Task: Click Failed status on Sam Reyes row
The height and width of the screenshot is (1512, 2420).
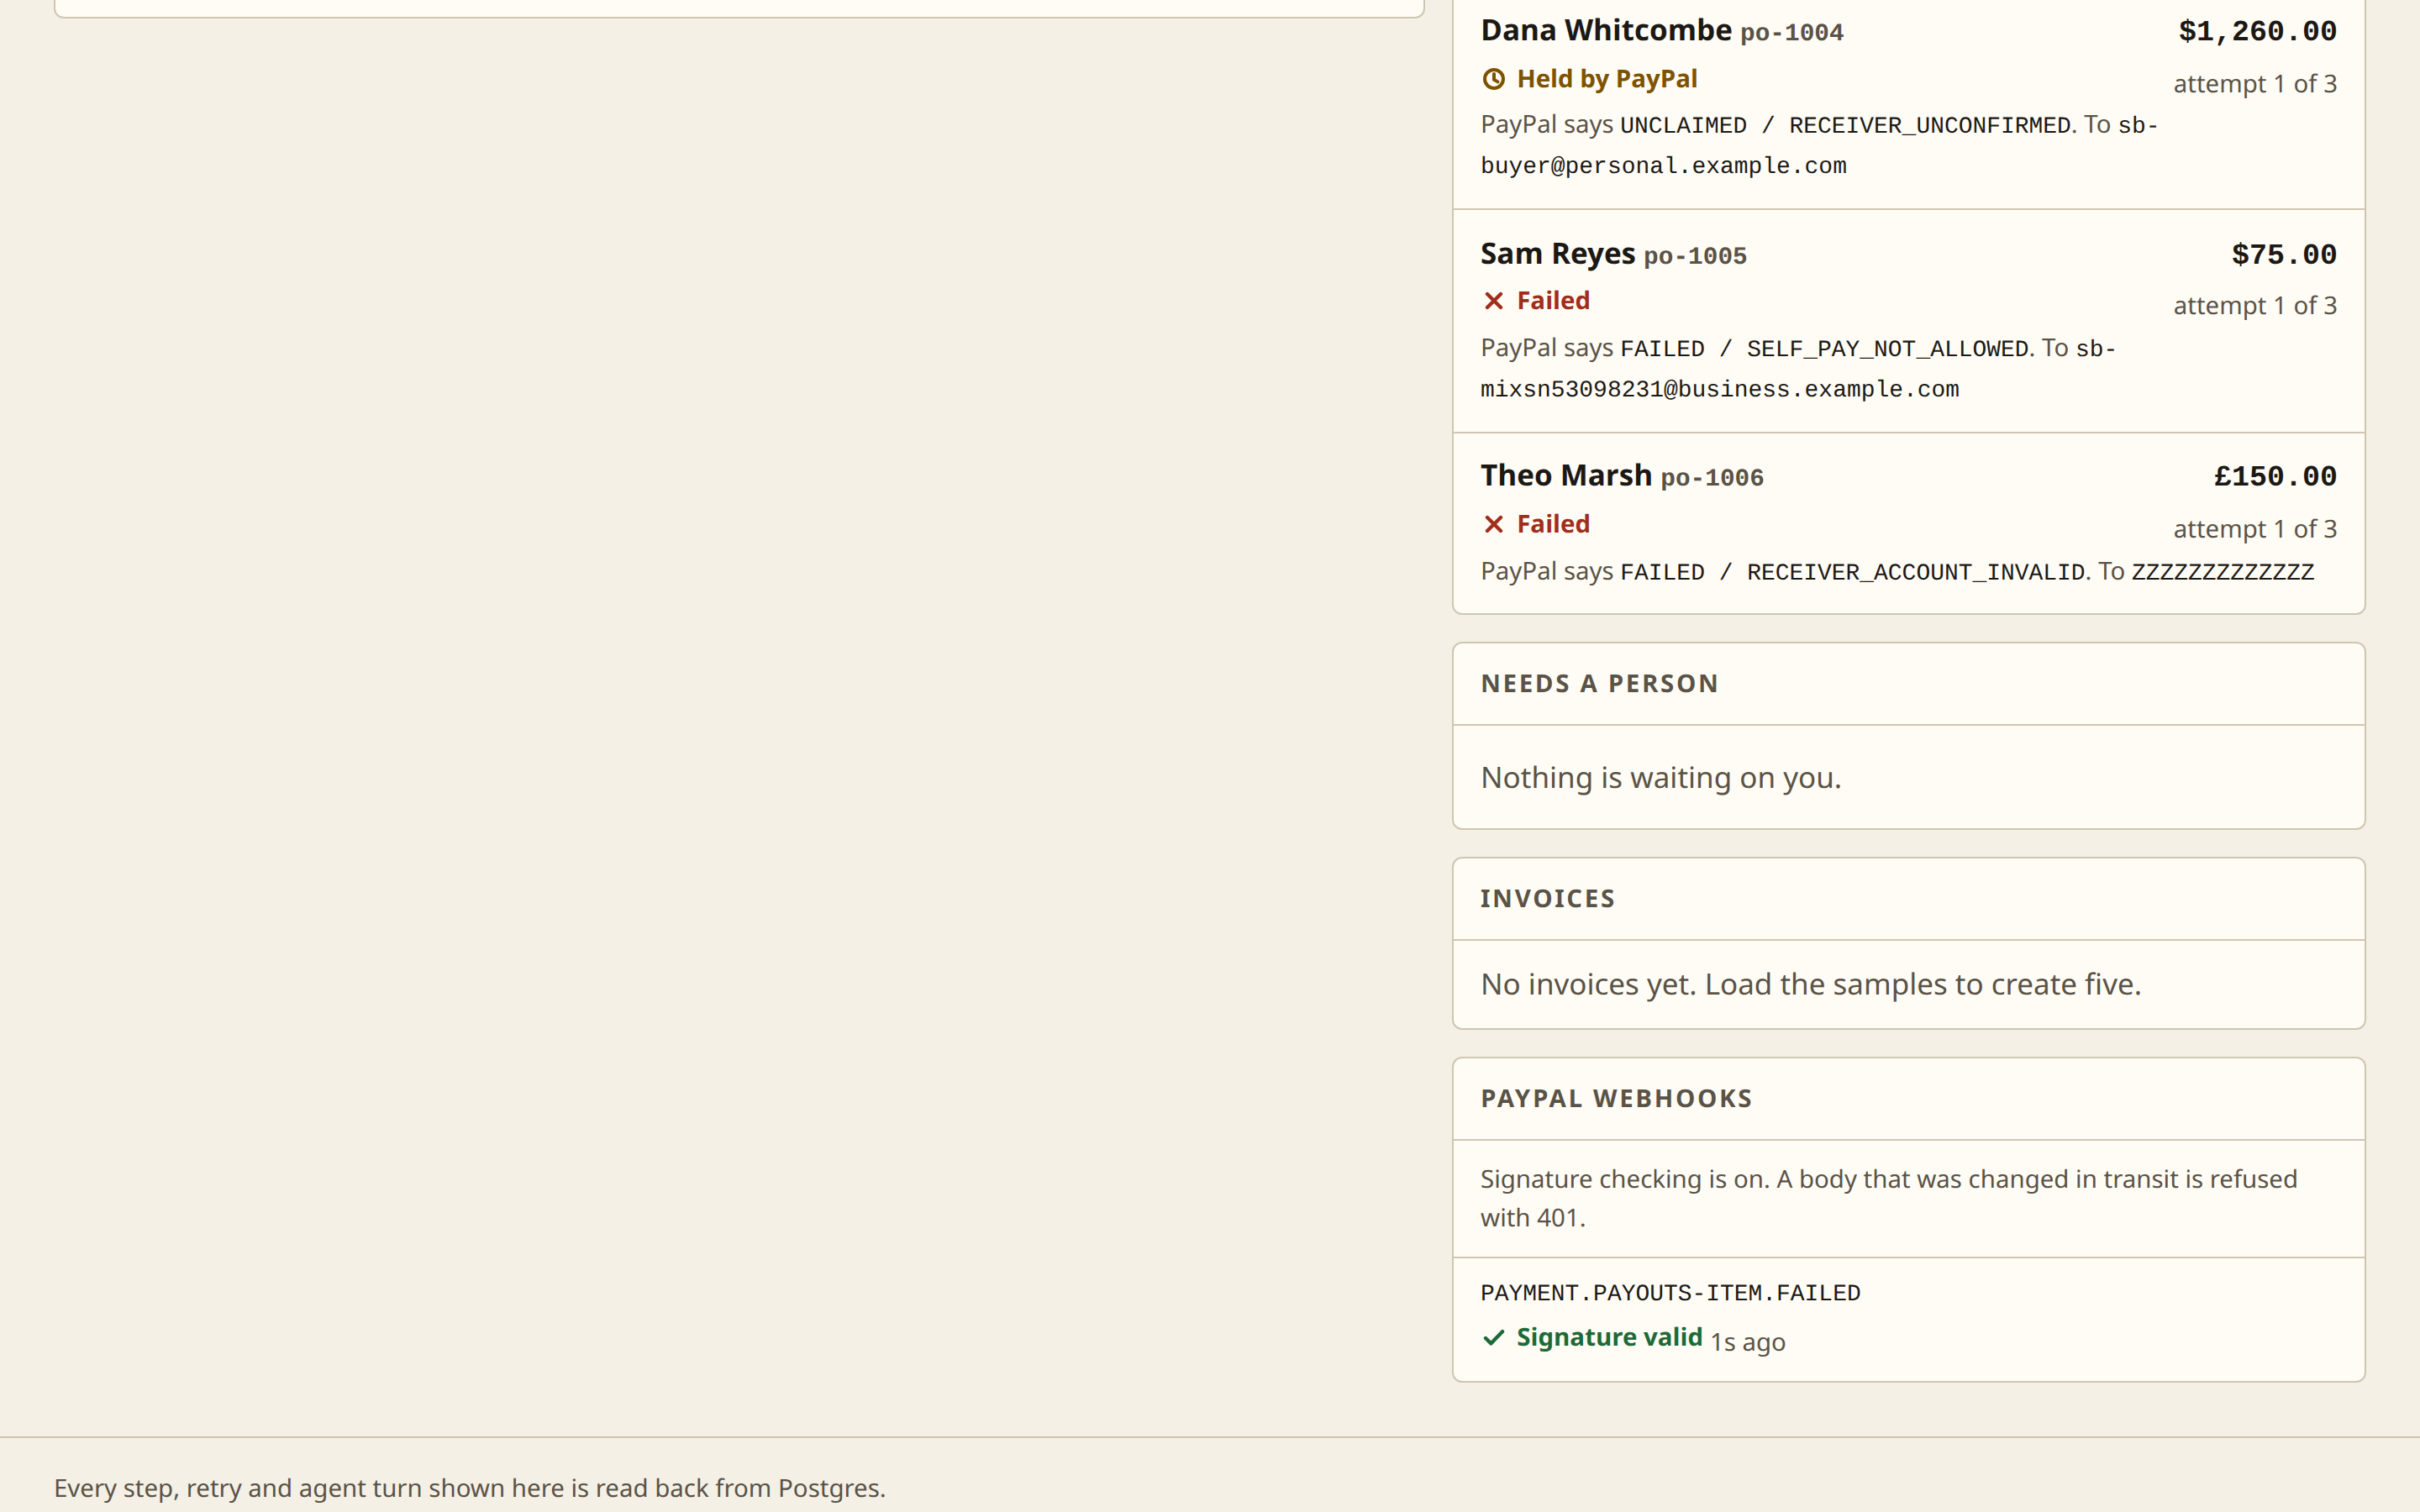Action: (x=1553, y=301)
